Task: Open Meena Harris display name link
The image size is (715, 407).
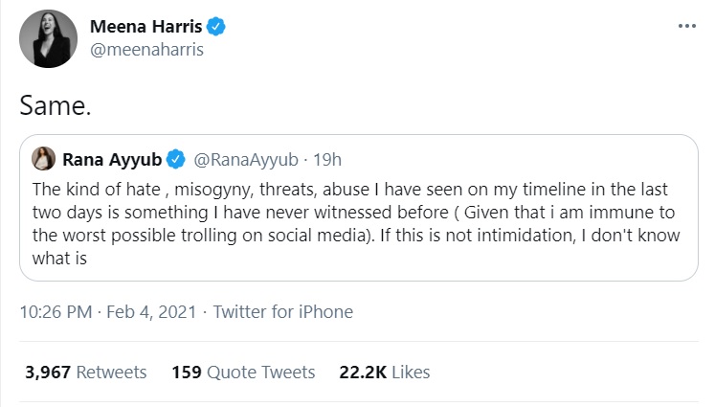Action: [145, 28]
